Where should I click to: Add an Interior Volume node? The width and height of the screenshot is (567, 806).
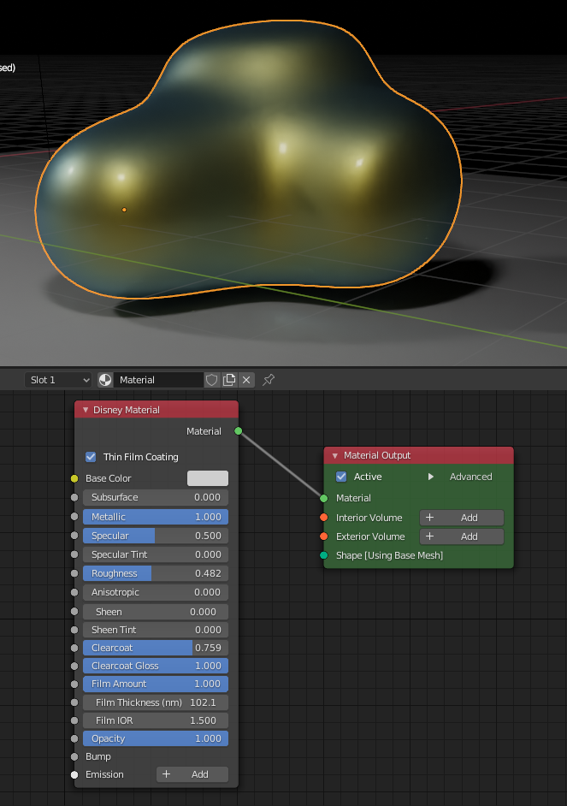pyautogui.click(x=461, y=518)
